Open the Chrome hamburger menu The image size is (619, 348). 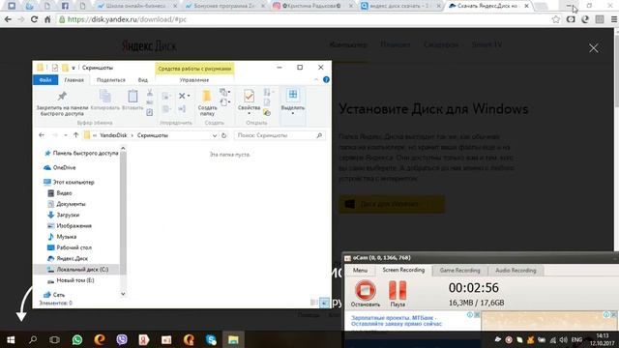pyautogui.click(x=614, y=19)
